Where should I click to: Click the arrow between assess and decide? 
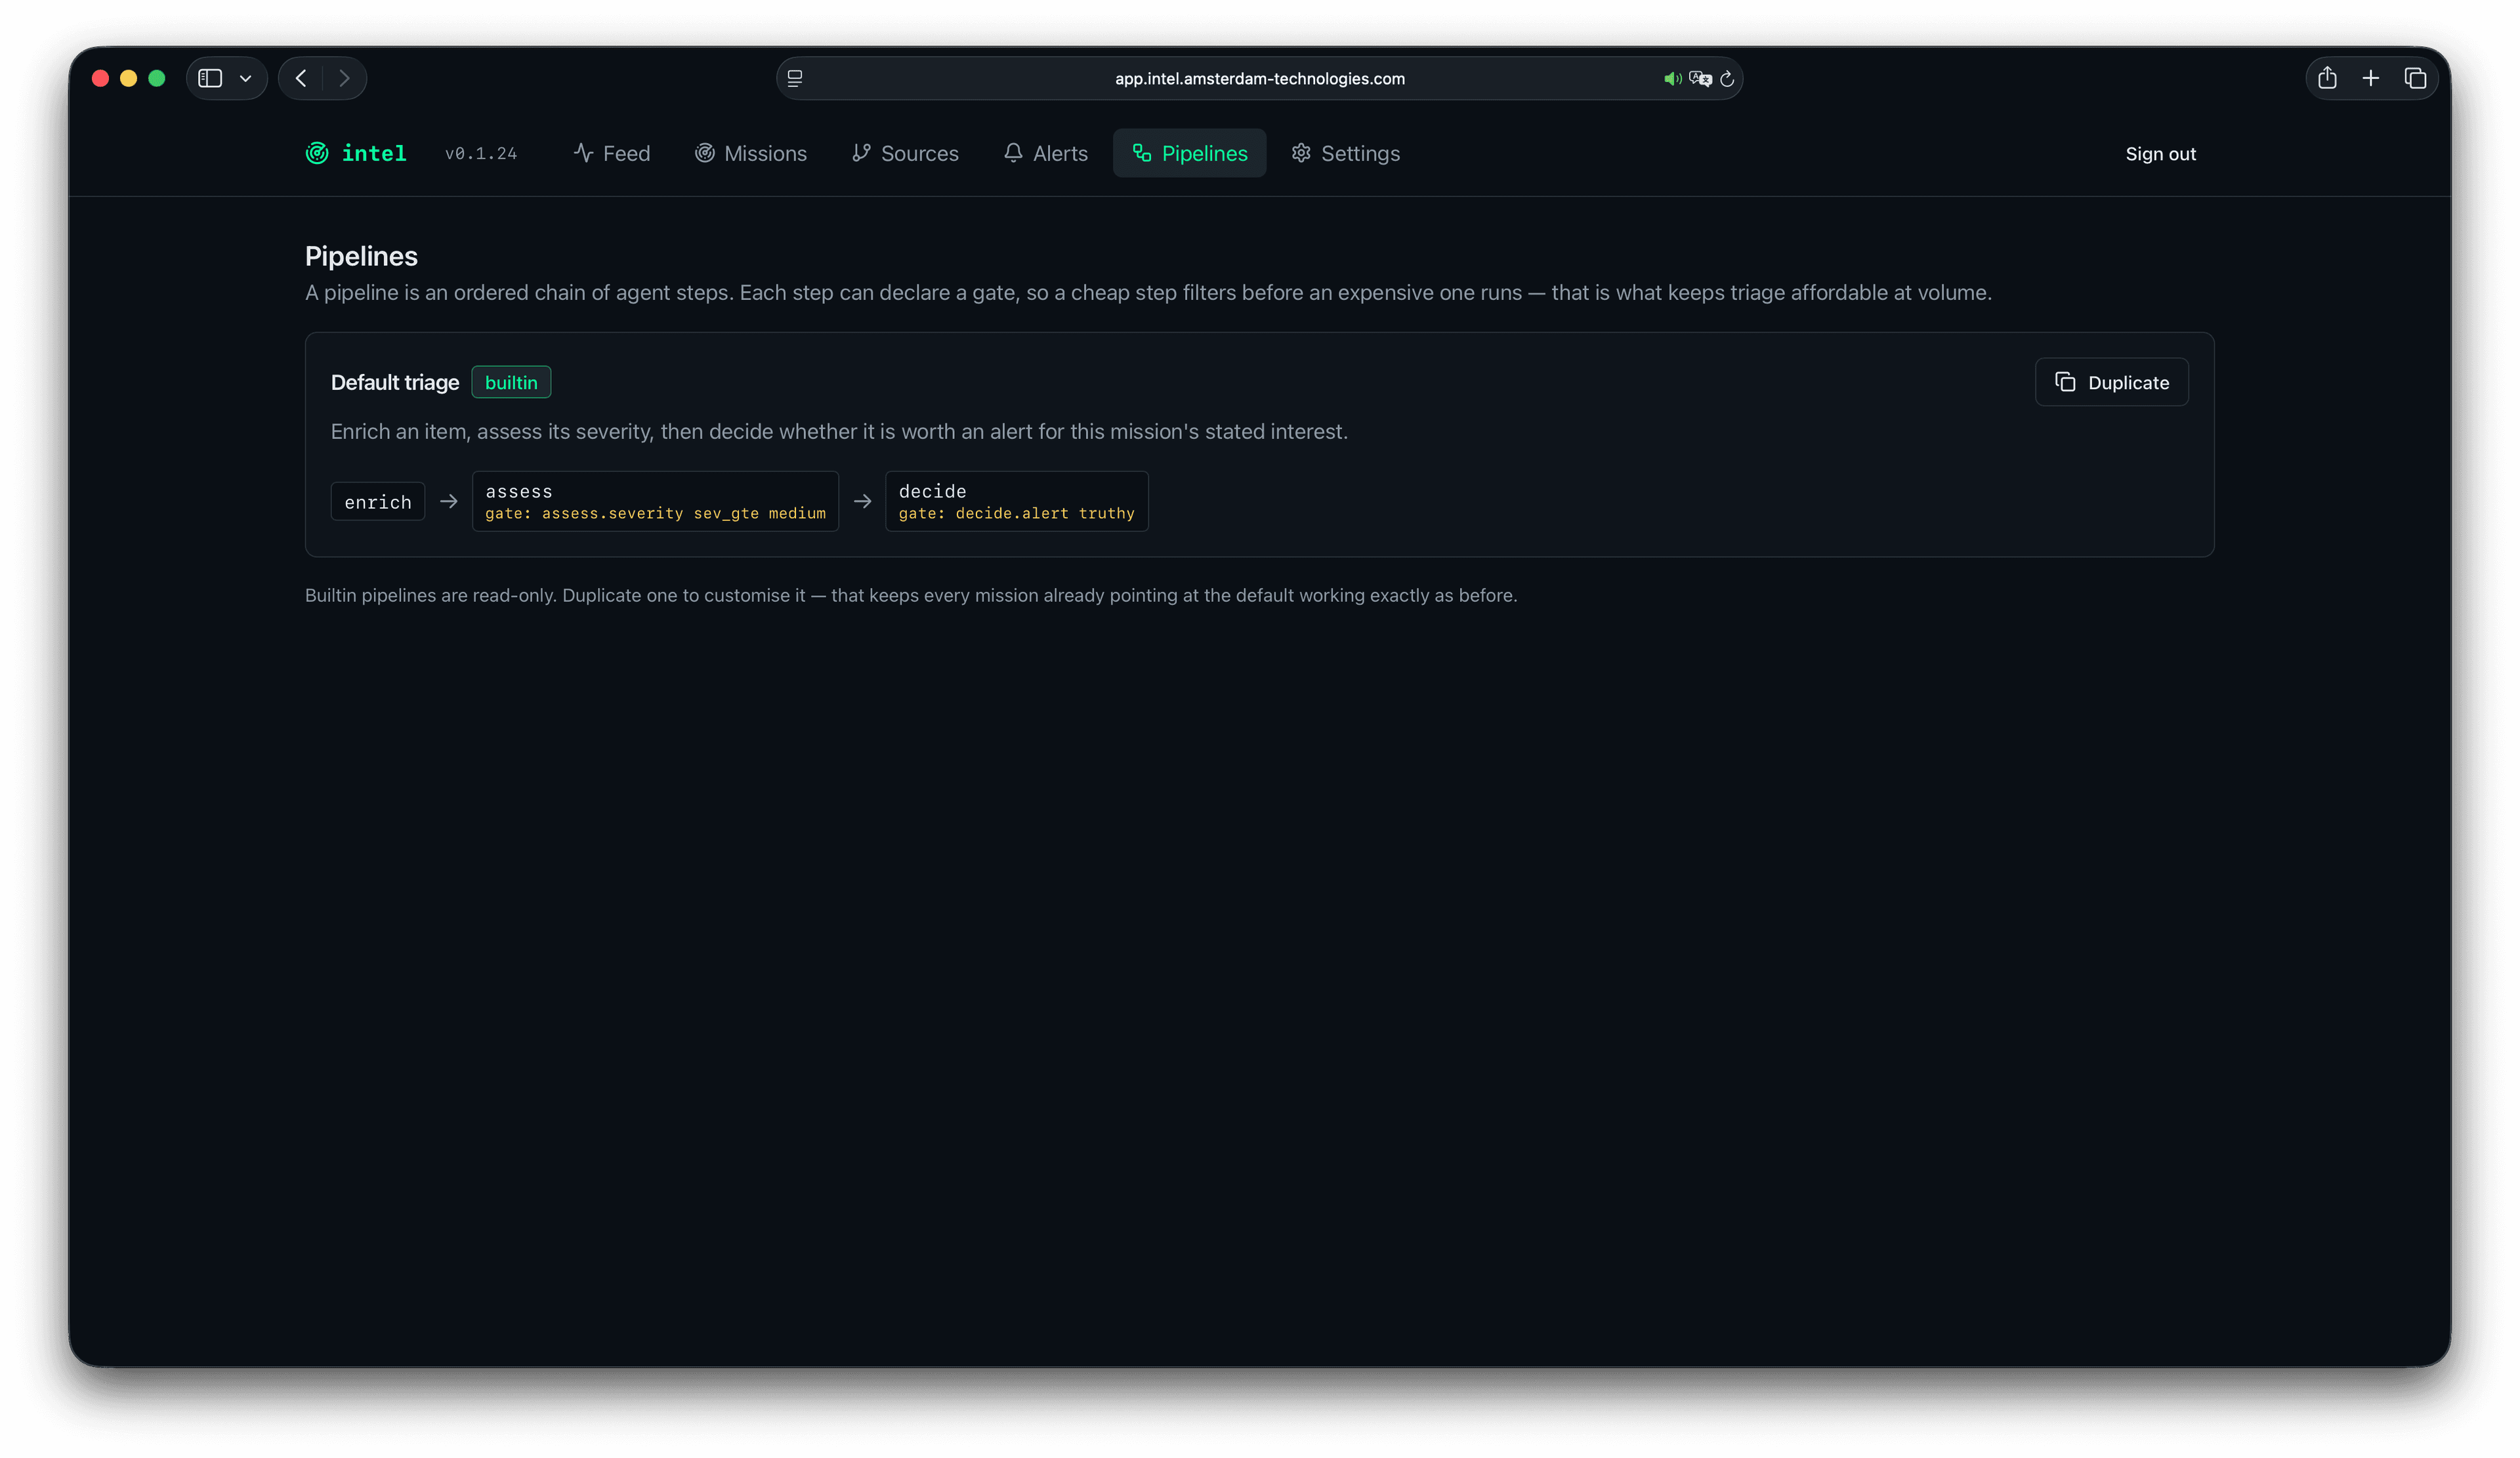[862, 502]
